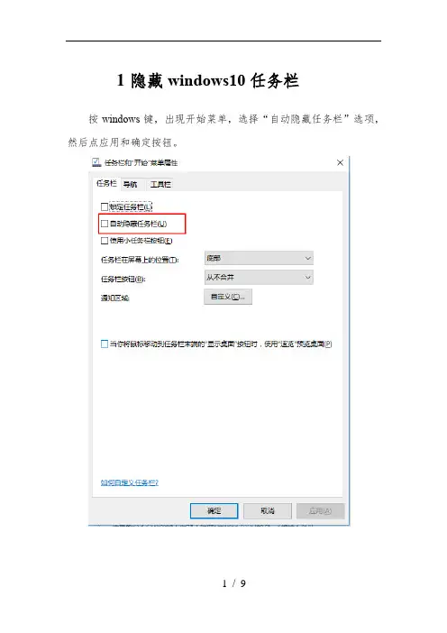This screenshot has height=633, width=447.
Task: Confirm with the 确定 button
Action: tap(214, 510)
